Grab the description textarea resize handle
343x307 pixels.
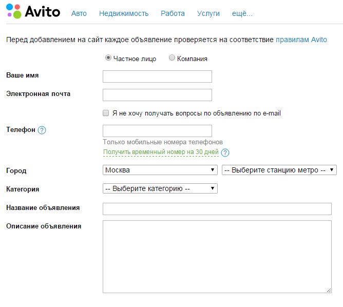coord(329,290)
